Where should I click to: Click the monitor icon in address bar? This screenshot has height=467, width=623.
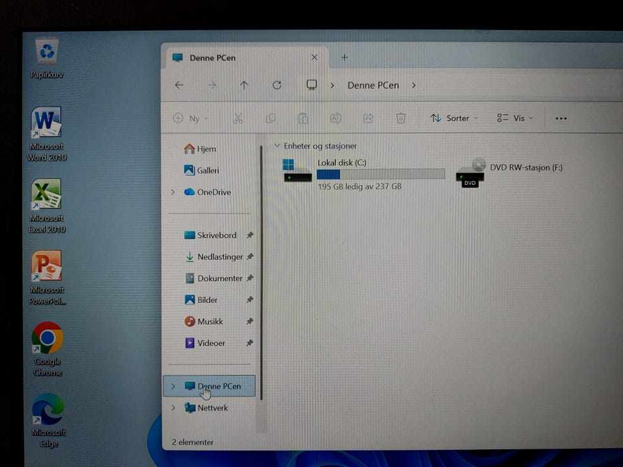(311, 84)
